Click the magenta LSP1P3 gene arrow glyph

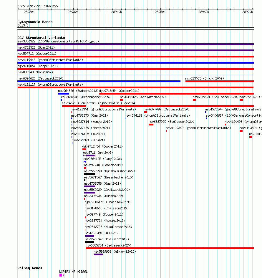tap(62, 275)
